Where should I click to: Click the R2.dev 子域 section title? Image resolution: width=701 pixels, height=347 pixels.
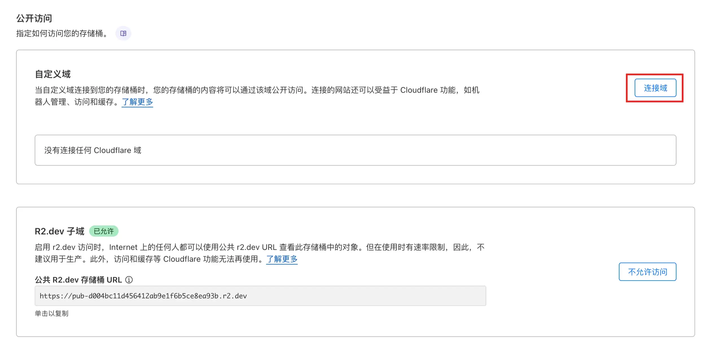(60, 231)
